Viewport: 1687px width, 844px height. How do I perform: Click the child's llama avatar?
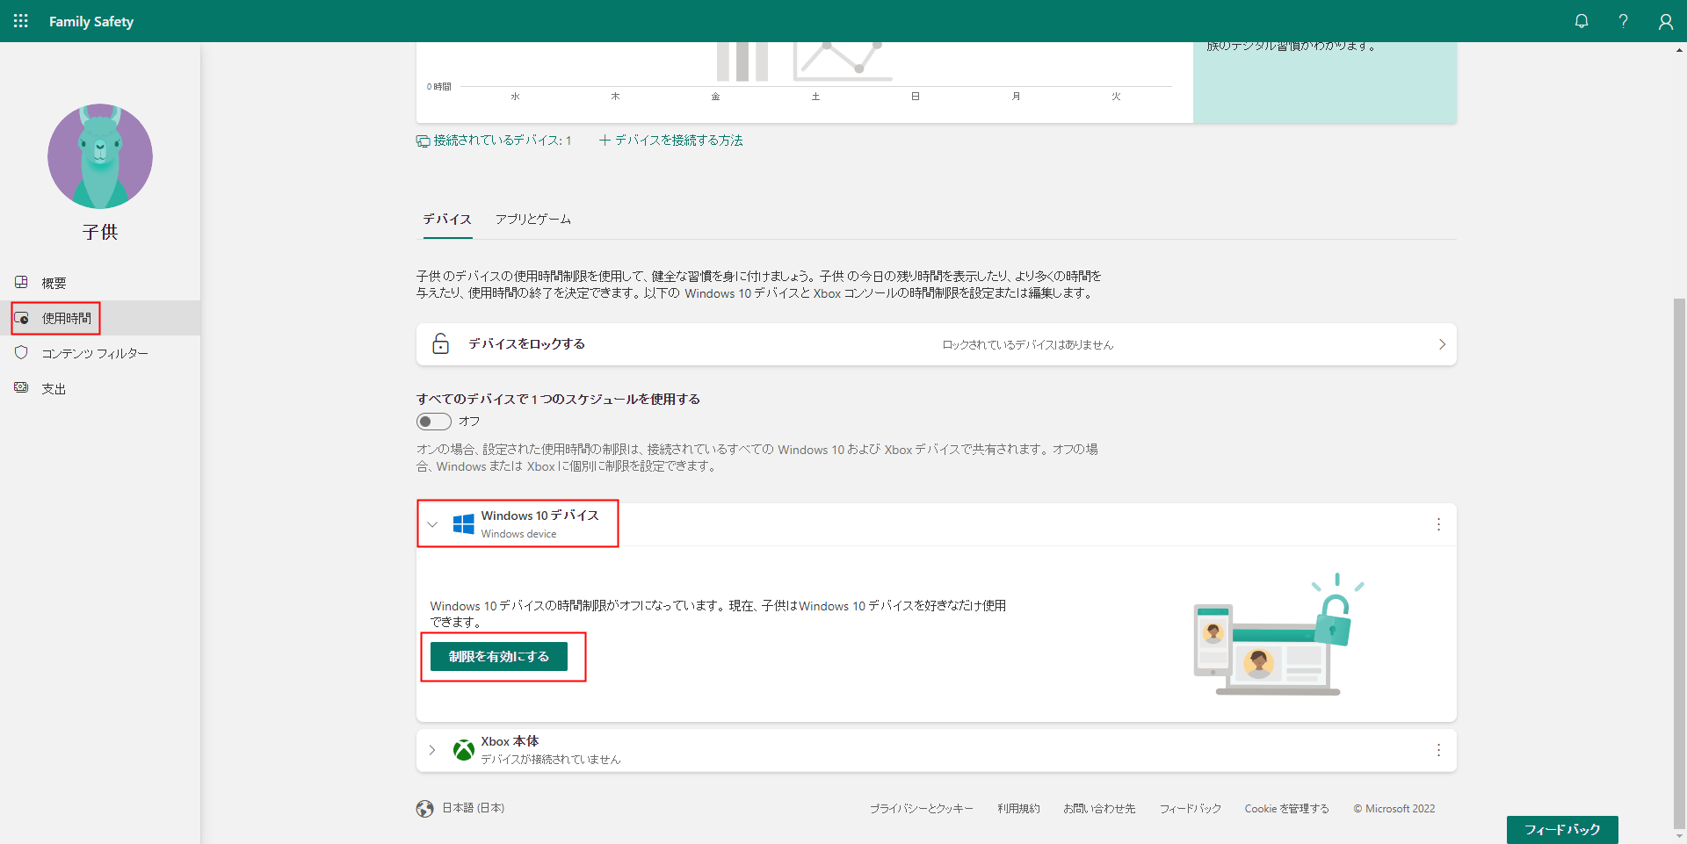point(100,156)
